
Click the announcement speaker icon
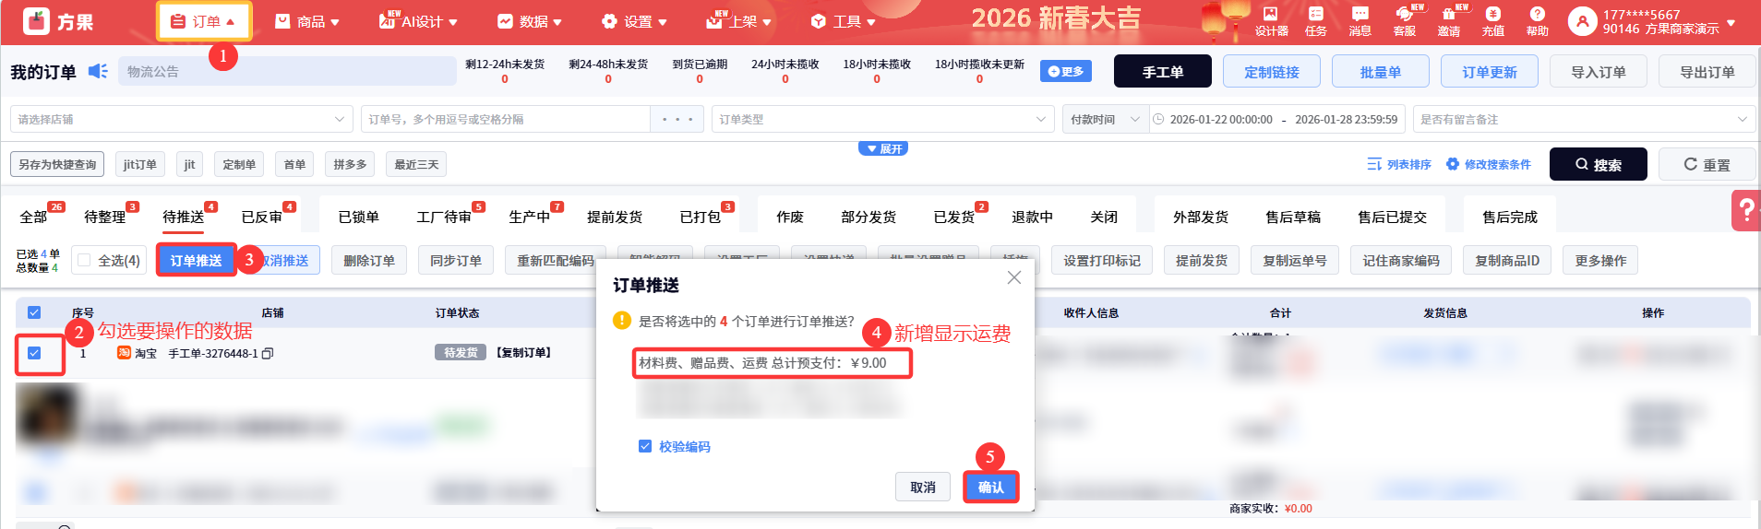pos(98,71)
